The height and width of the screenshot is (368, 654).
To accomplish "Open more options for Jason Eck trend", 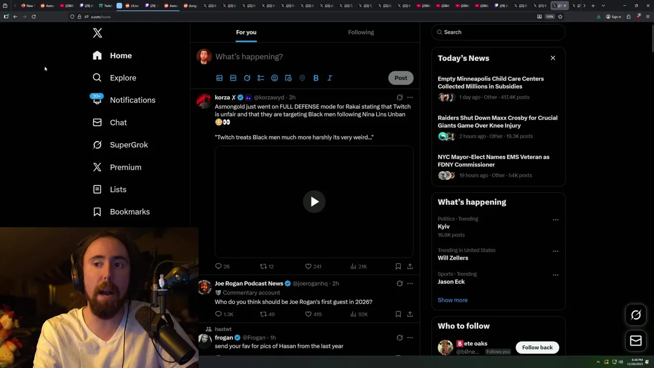I will click(x=555, y=275).
